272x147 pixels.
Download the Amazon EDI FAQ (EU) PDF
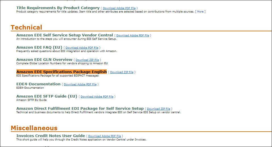(x=82, y=47)
